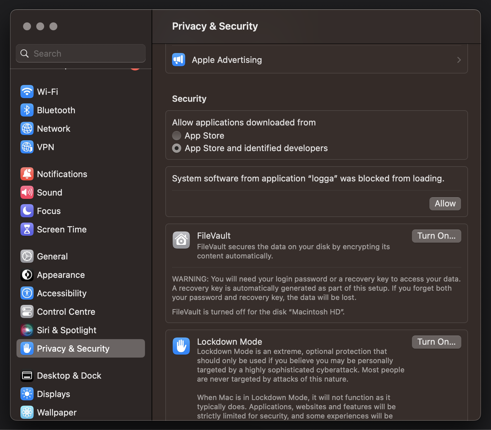Open Network settings

tap(27, 128)
